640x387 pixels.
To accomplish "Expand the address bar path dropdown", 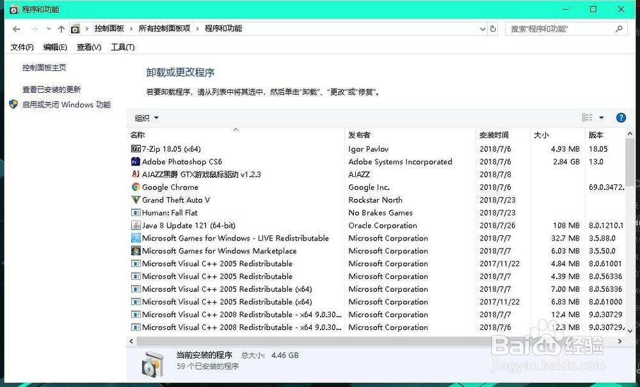I will coord(482,28).
